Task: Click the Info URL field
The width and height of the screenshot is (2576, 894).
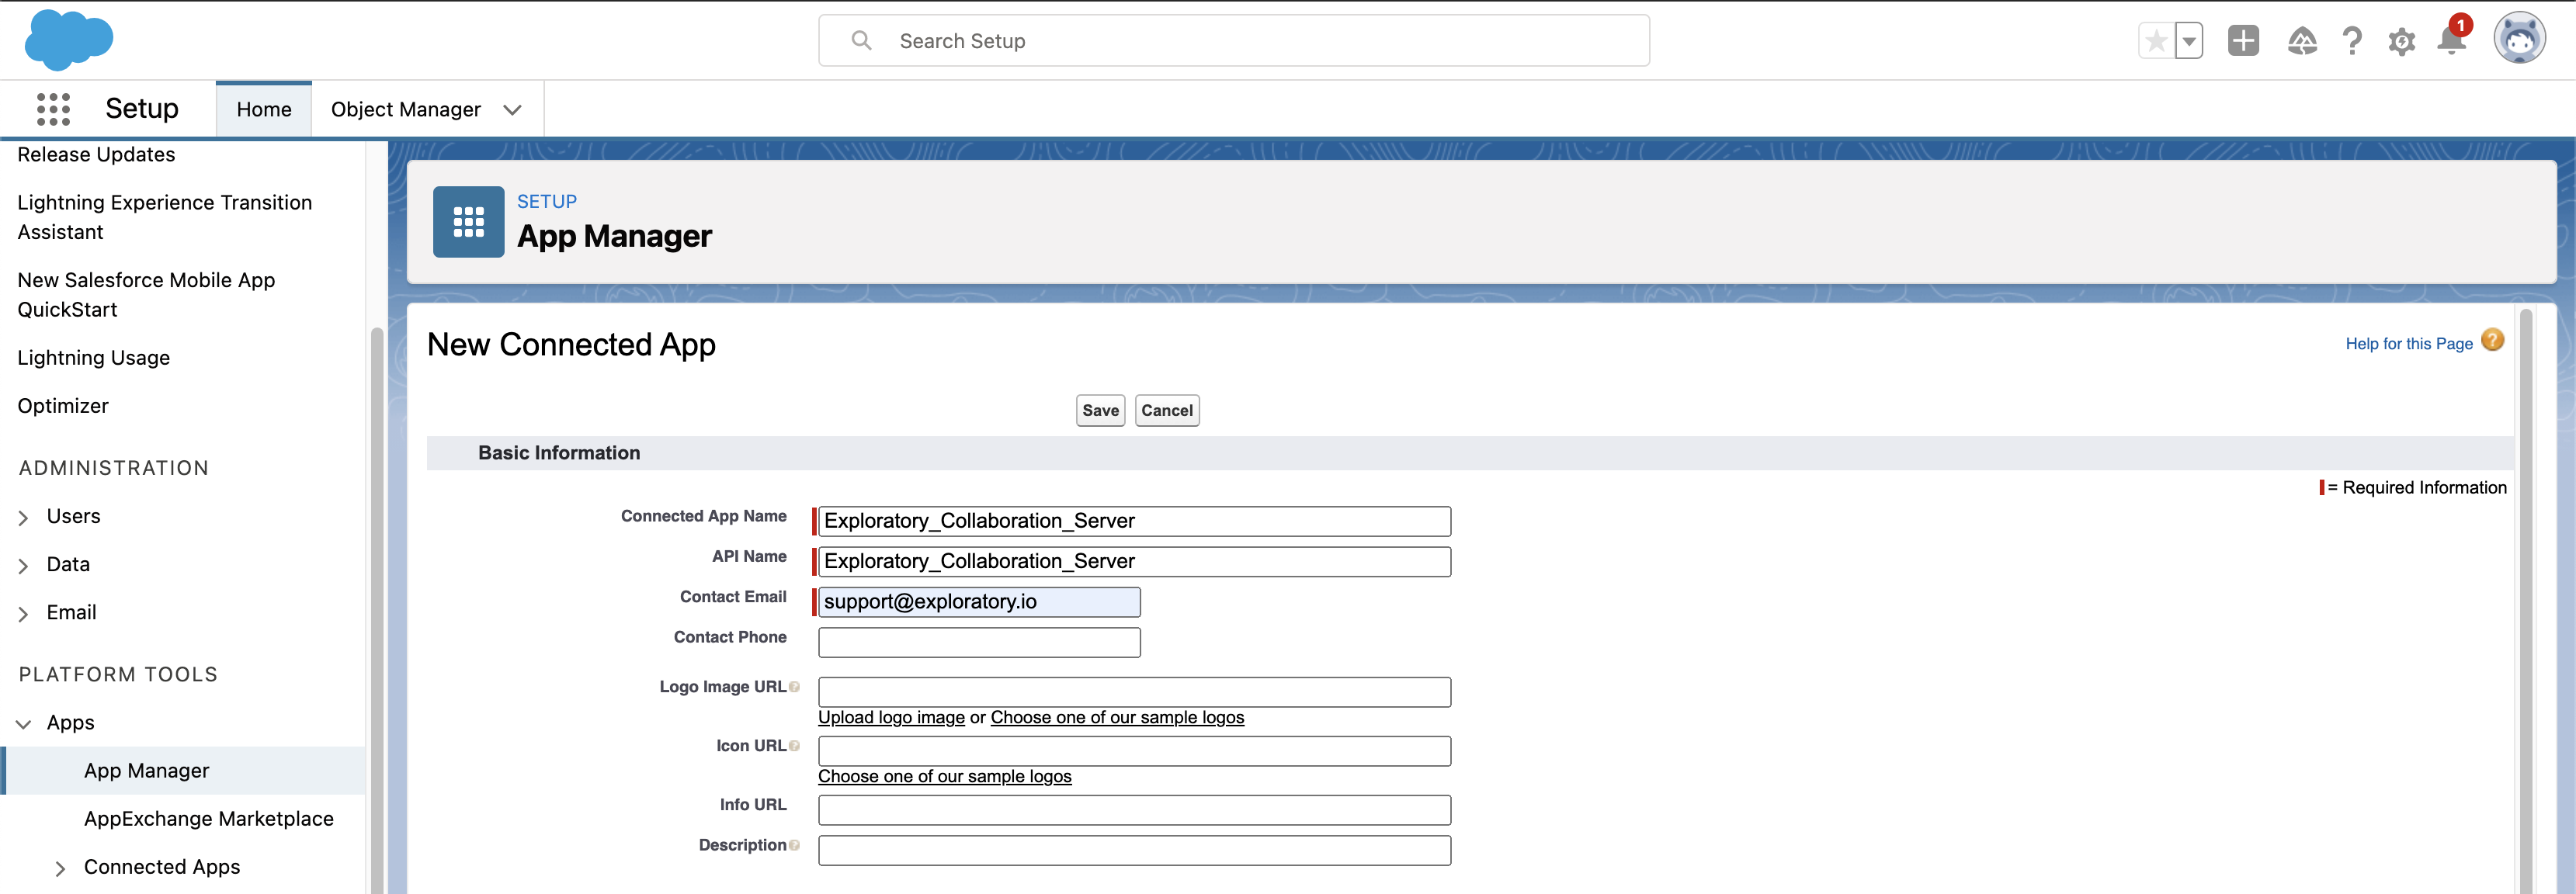Action: (x=1134, y=810)
